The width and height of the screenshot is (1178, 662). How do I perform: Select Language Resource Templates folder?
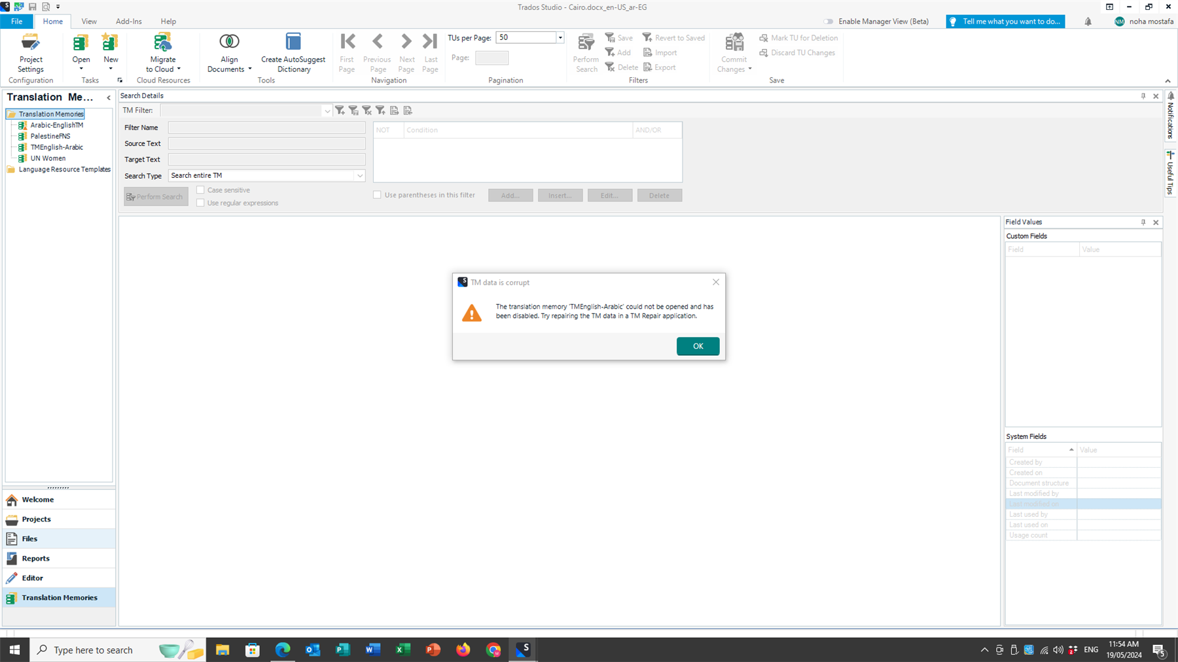coord(64,169)
